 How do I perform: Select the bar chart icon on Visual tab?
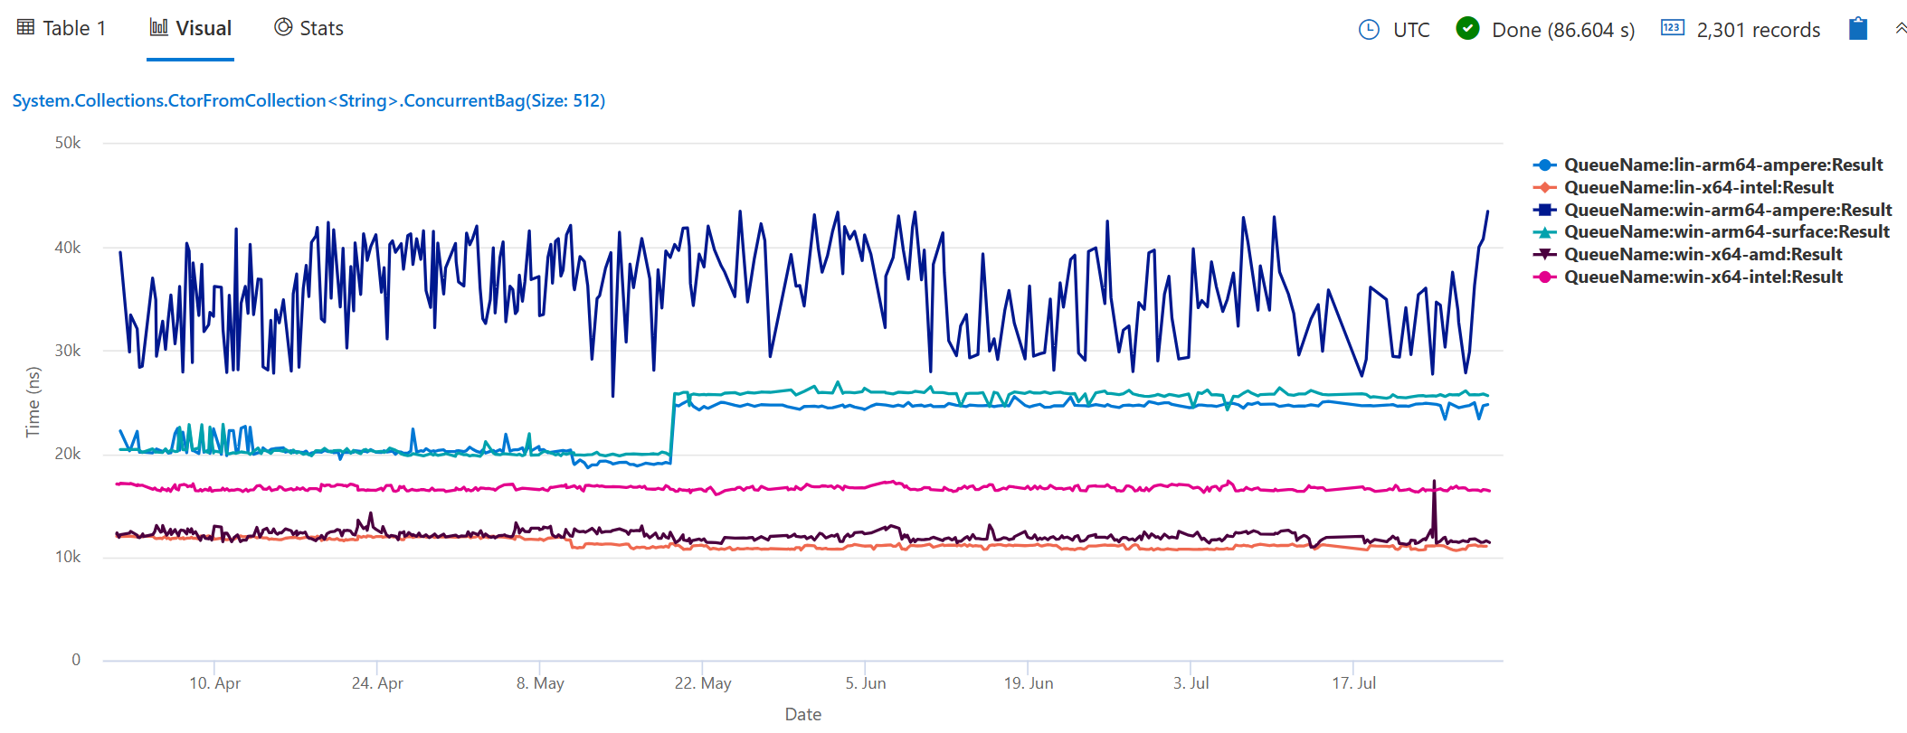tap(157, 27)
